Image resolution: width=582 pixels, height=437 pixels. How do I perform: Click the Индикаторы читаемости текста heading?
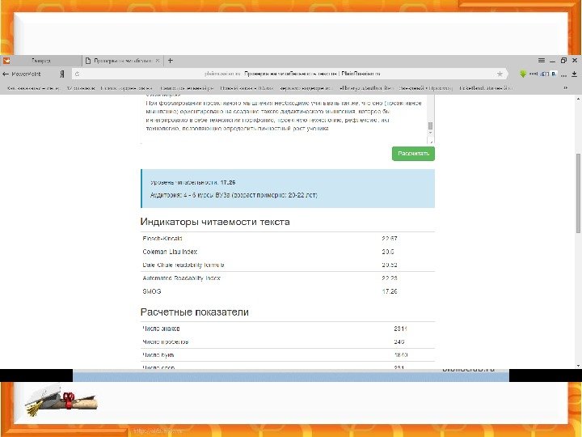(x=215, y=222)
